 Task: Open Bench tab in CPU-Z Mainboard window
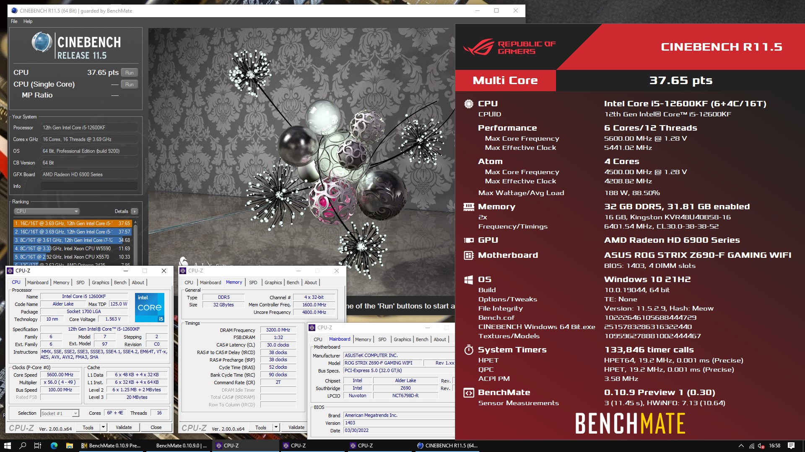pyautogui.click(x=422, y=339)
